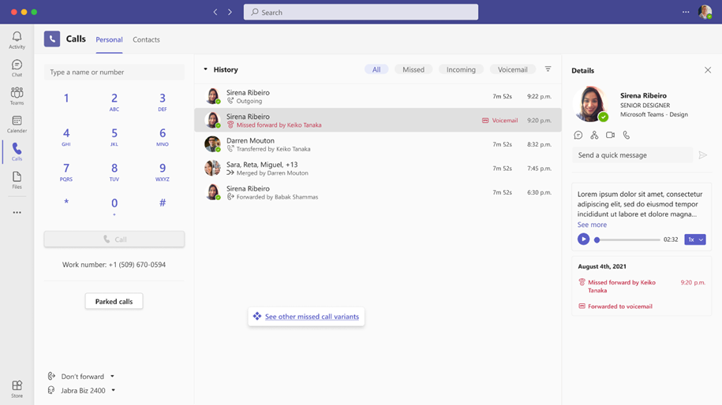The image size is (722, 405).
Task: Dial the 2 ABC key
Action: click(114, 101)
